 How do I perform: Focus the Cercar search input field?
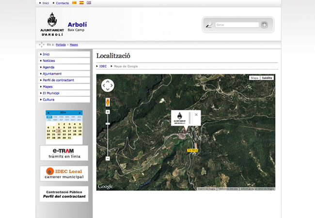coord(236,25)
